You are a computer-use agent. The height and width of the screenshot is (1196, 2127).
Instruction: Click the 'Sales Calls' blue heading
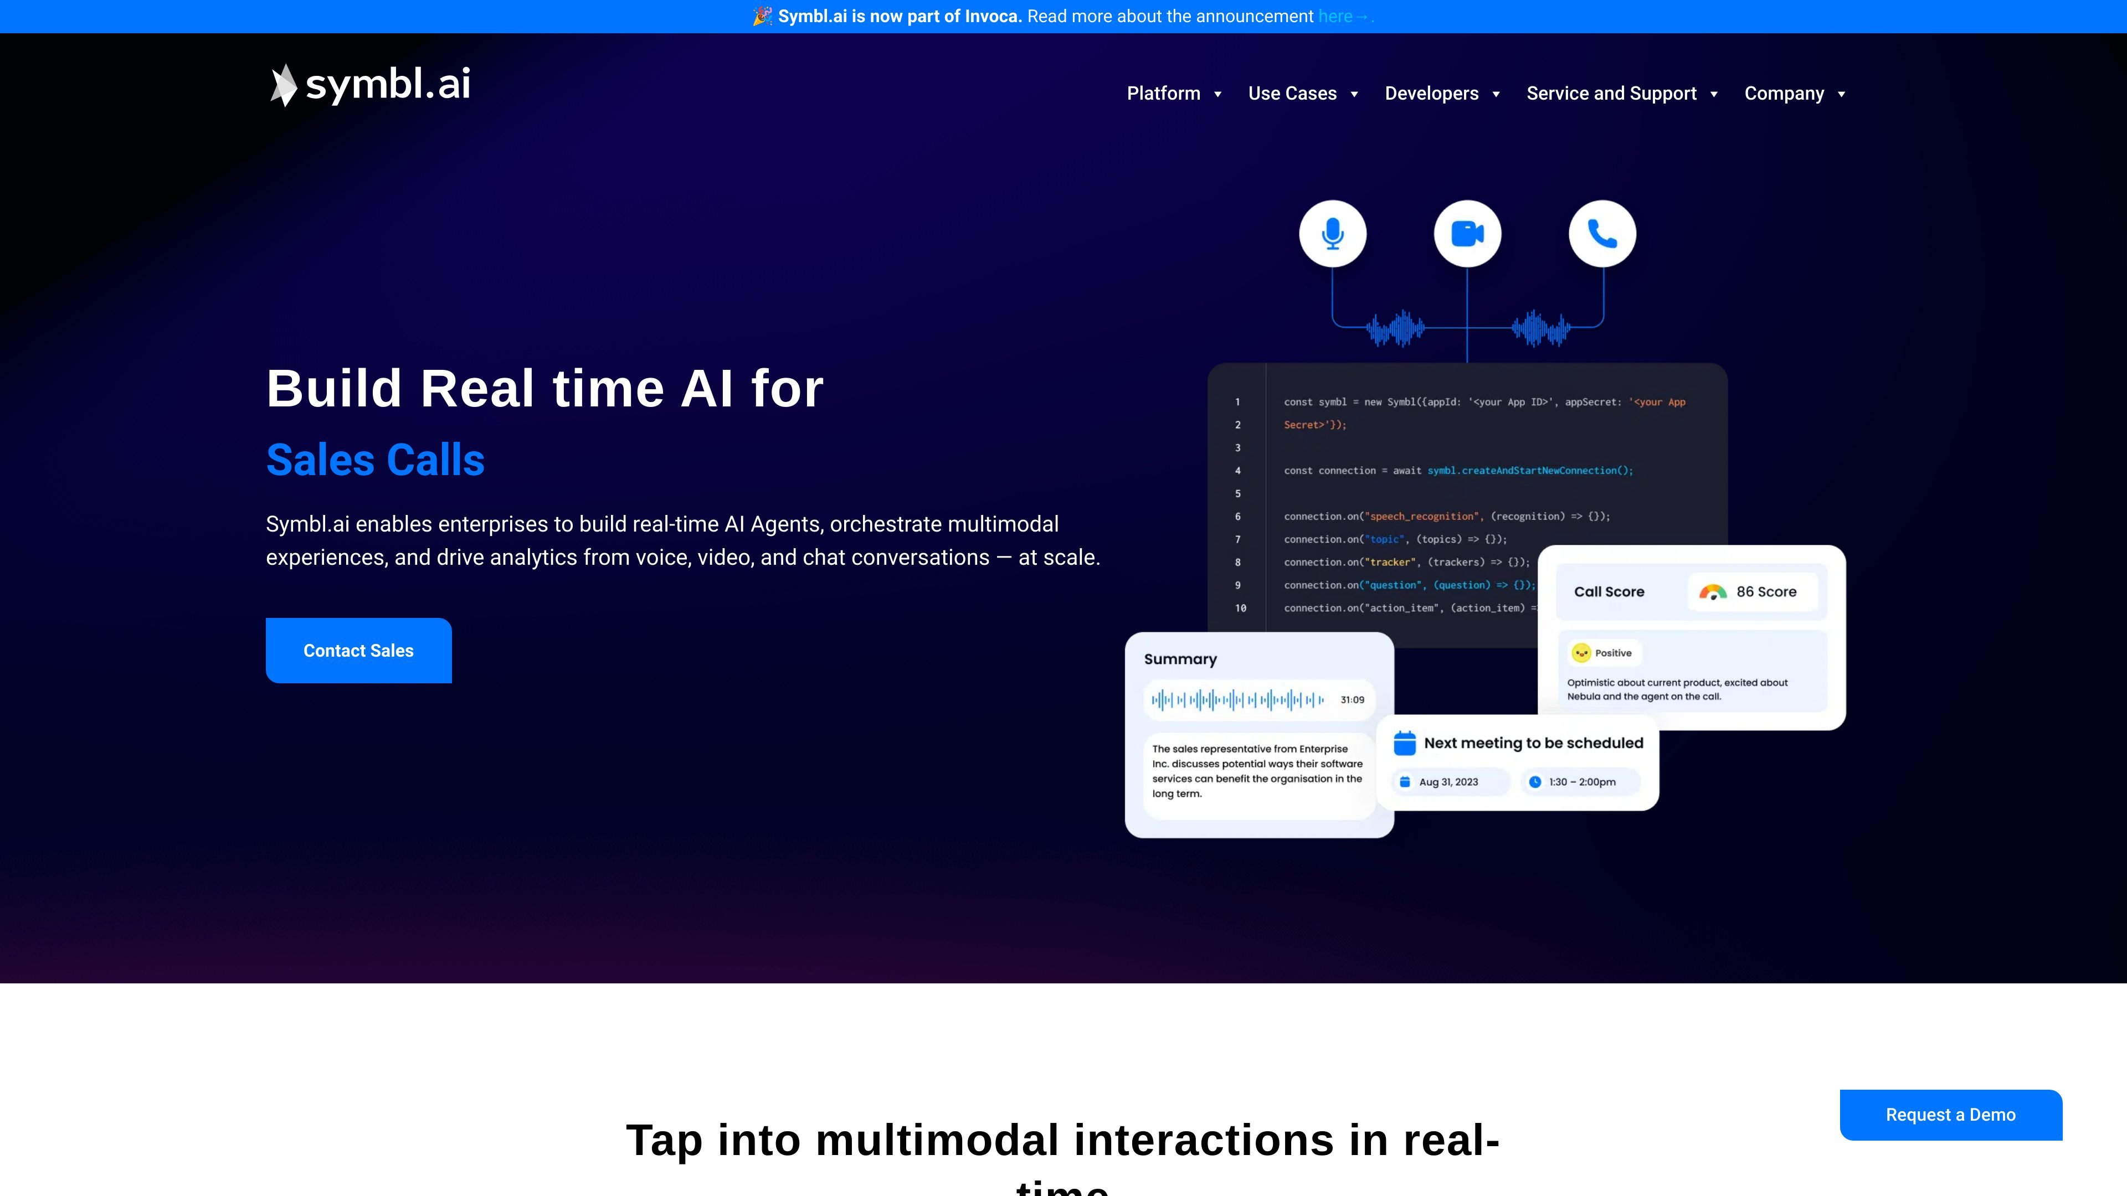375,460
